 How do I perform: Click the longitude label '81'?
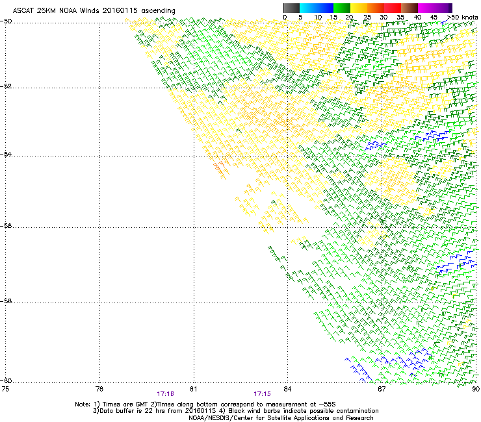194,389
